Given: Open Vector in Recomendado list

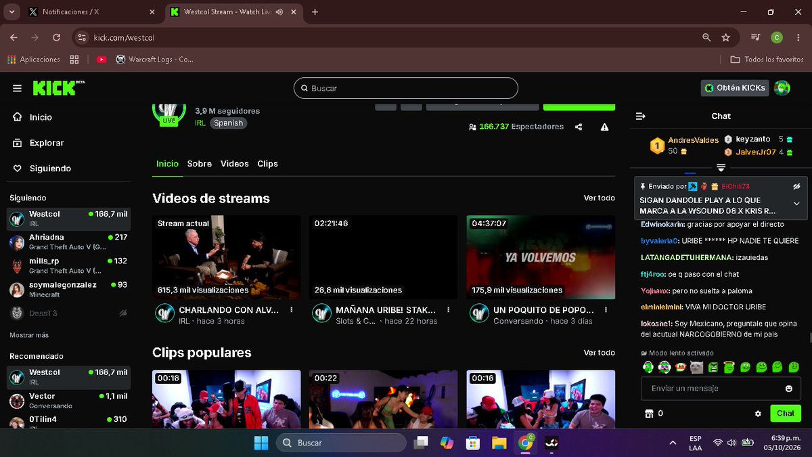Looking at the screenshot, I should coord(68,401).
